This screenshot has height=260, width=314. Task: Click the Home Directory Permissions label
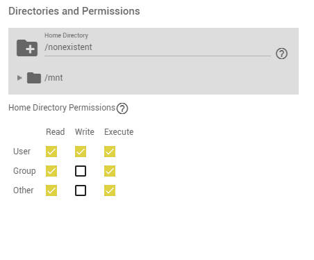pos(62,108)
